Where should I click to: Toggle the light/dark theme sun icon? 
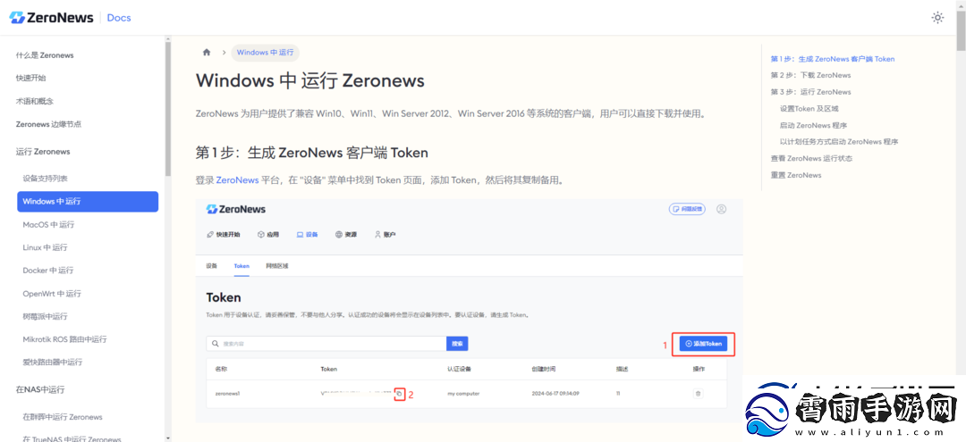click(x=937, y=18)
